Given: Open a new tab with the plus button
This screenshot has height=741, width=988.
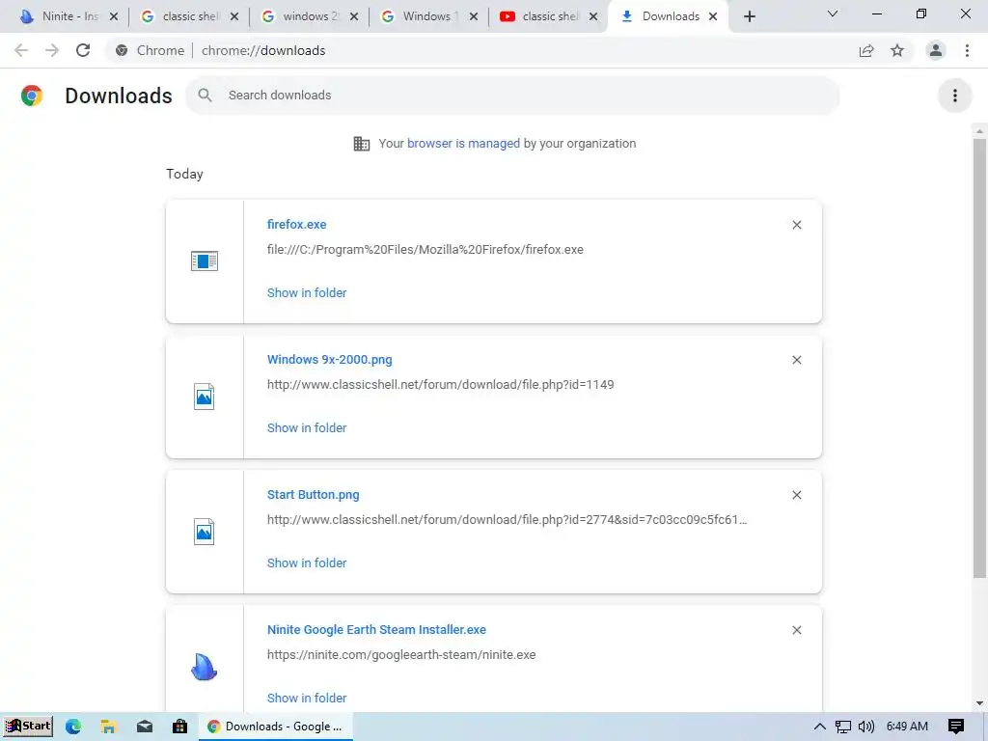Looking at the screenshot, I should pyautogui.click(x=749, y=16).
